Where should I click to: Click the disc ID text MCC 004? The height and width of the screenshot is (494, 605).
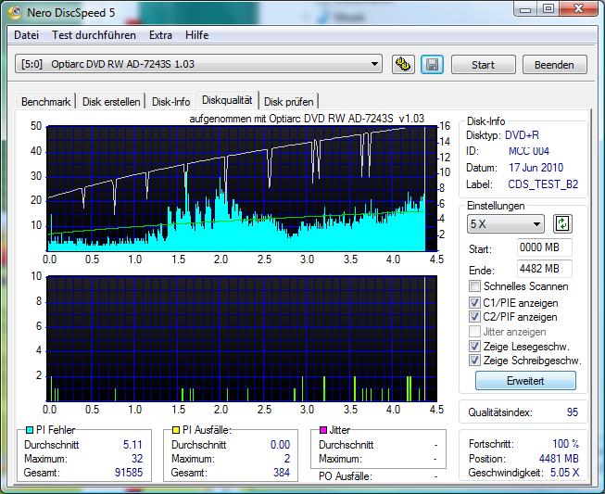point(529,151)
